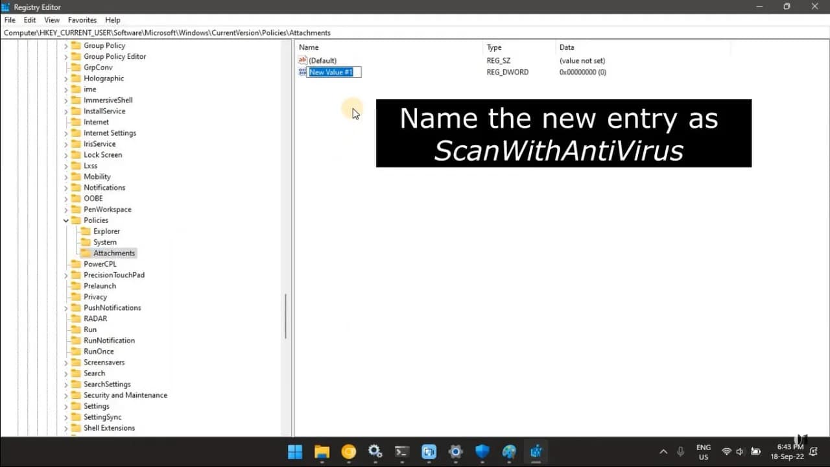Click the highlighted Registry Editor taskbar icon
Image resolution: width=830 pixels, height=467 pixels.
click(536, 452)
